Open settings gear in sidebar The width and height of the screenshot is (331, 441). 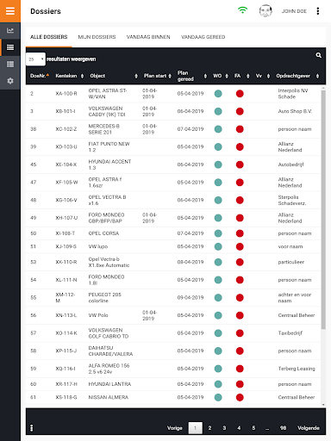[x=10, y=81]
